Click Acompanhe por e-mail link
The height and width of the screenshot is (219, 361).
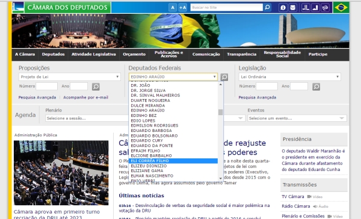pos(85,97)
